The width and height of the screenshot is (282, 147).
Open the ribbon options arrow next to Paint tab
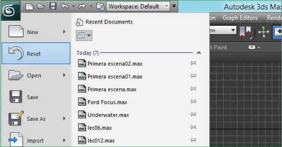coord(259,48)
